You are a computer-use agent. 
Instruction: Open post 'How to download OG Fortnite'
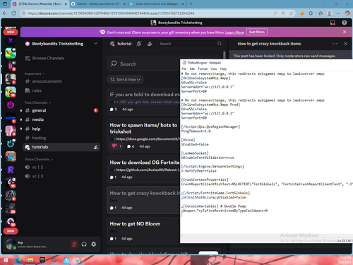145,163
